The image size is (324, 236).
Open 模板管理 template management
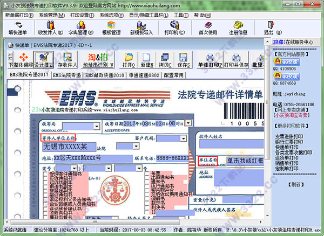click(x=111, y=28)
